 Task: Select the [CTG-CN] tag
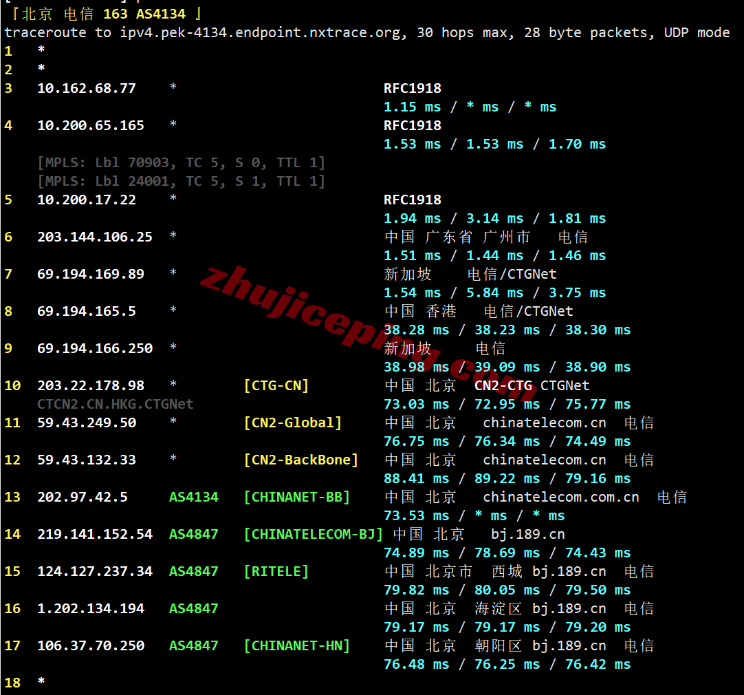(x=276, y=385)
